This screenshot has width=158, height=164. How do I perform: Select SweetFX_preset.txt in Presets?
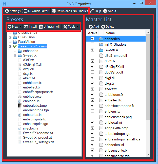tap(37, 138)
